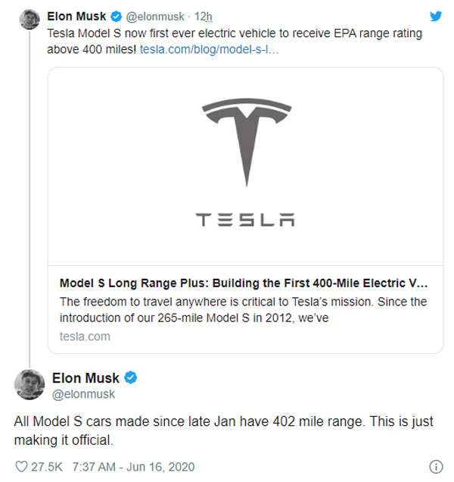Open the Elon Musk name on original tweet
Viewport: 454px width, 482px height.
[76, 16]
